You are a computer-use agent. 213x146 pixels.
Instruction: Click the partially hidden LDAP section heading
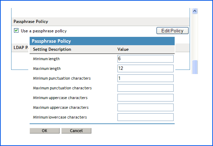click(21, 47)
